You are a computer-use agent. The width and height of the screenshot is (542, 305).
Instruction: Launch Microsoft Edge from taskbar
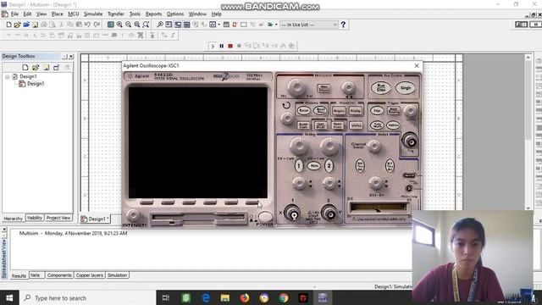pyautogui.click(x=206, y=297)
